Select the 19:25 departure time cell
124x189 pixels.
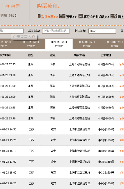click(8, 183)
